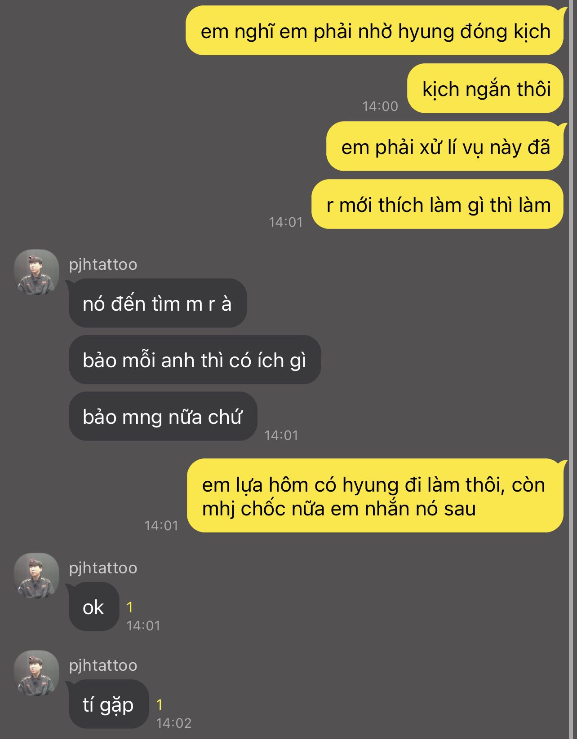Tap the long "em lựa hôm có hyung đi làm thôi" message
This screenshot has width=577, height=739.
coord(375,496)
